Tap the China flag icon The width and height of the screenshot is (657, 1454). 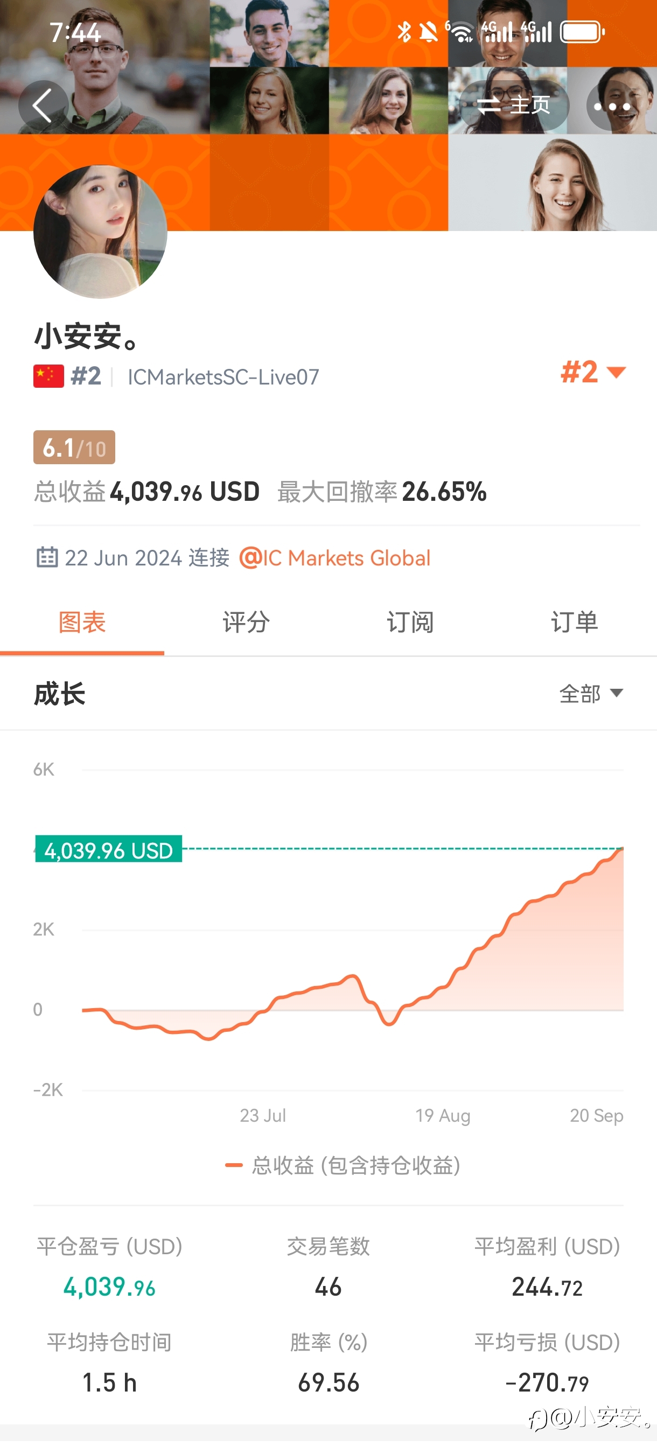click(x=48, y=376)
